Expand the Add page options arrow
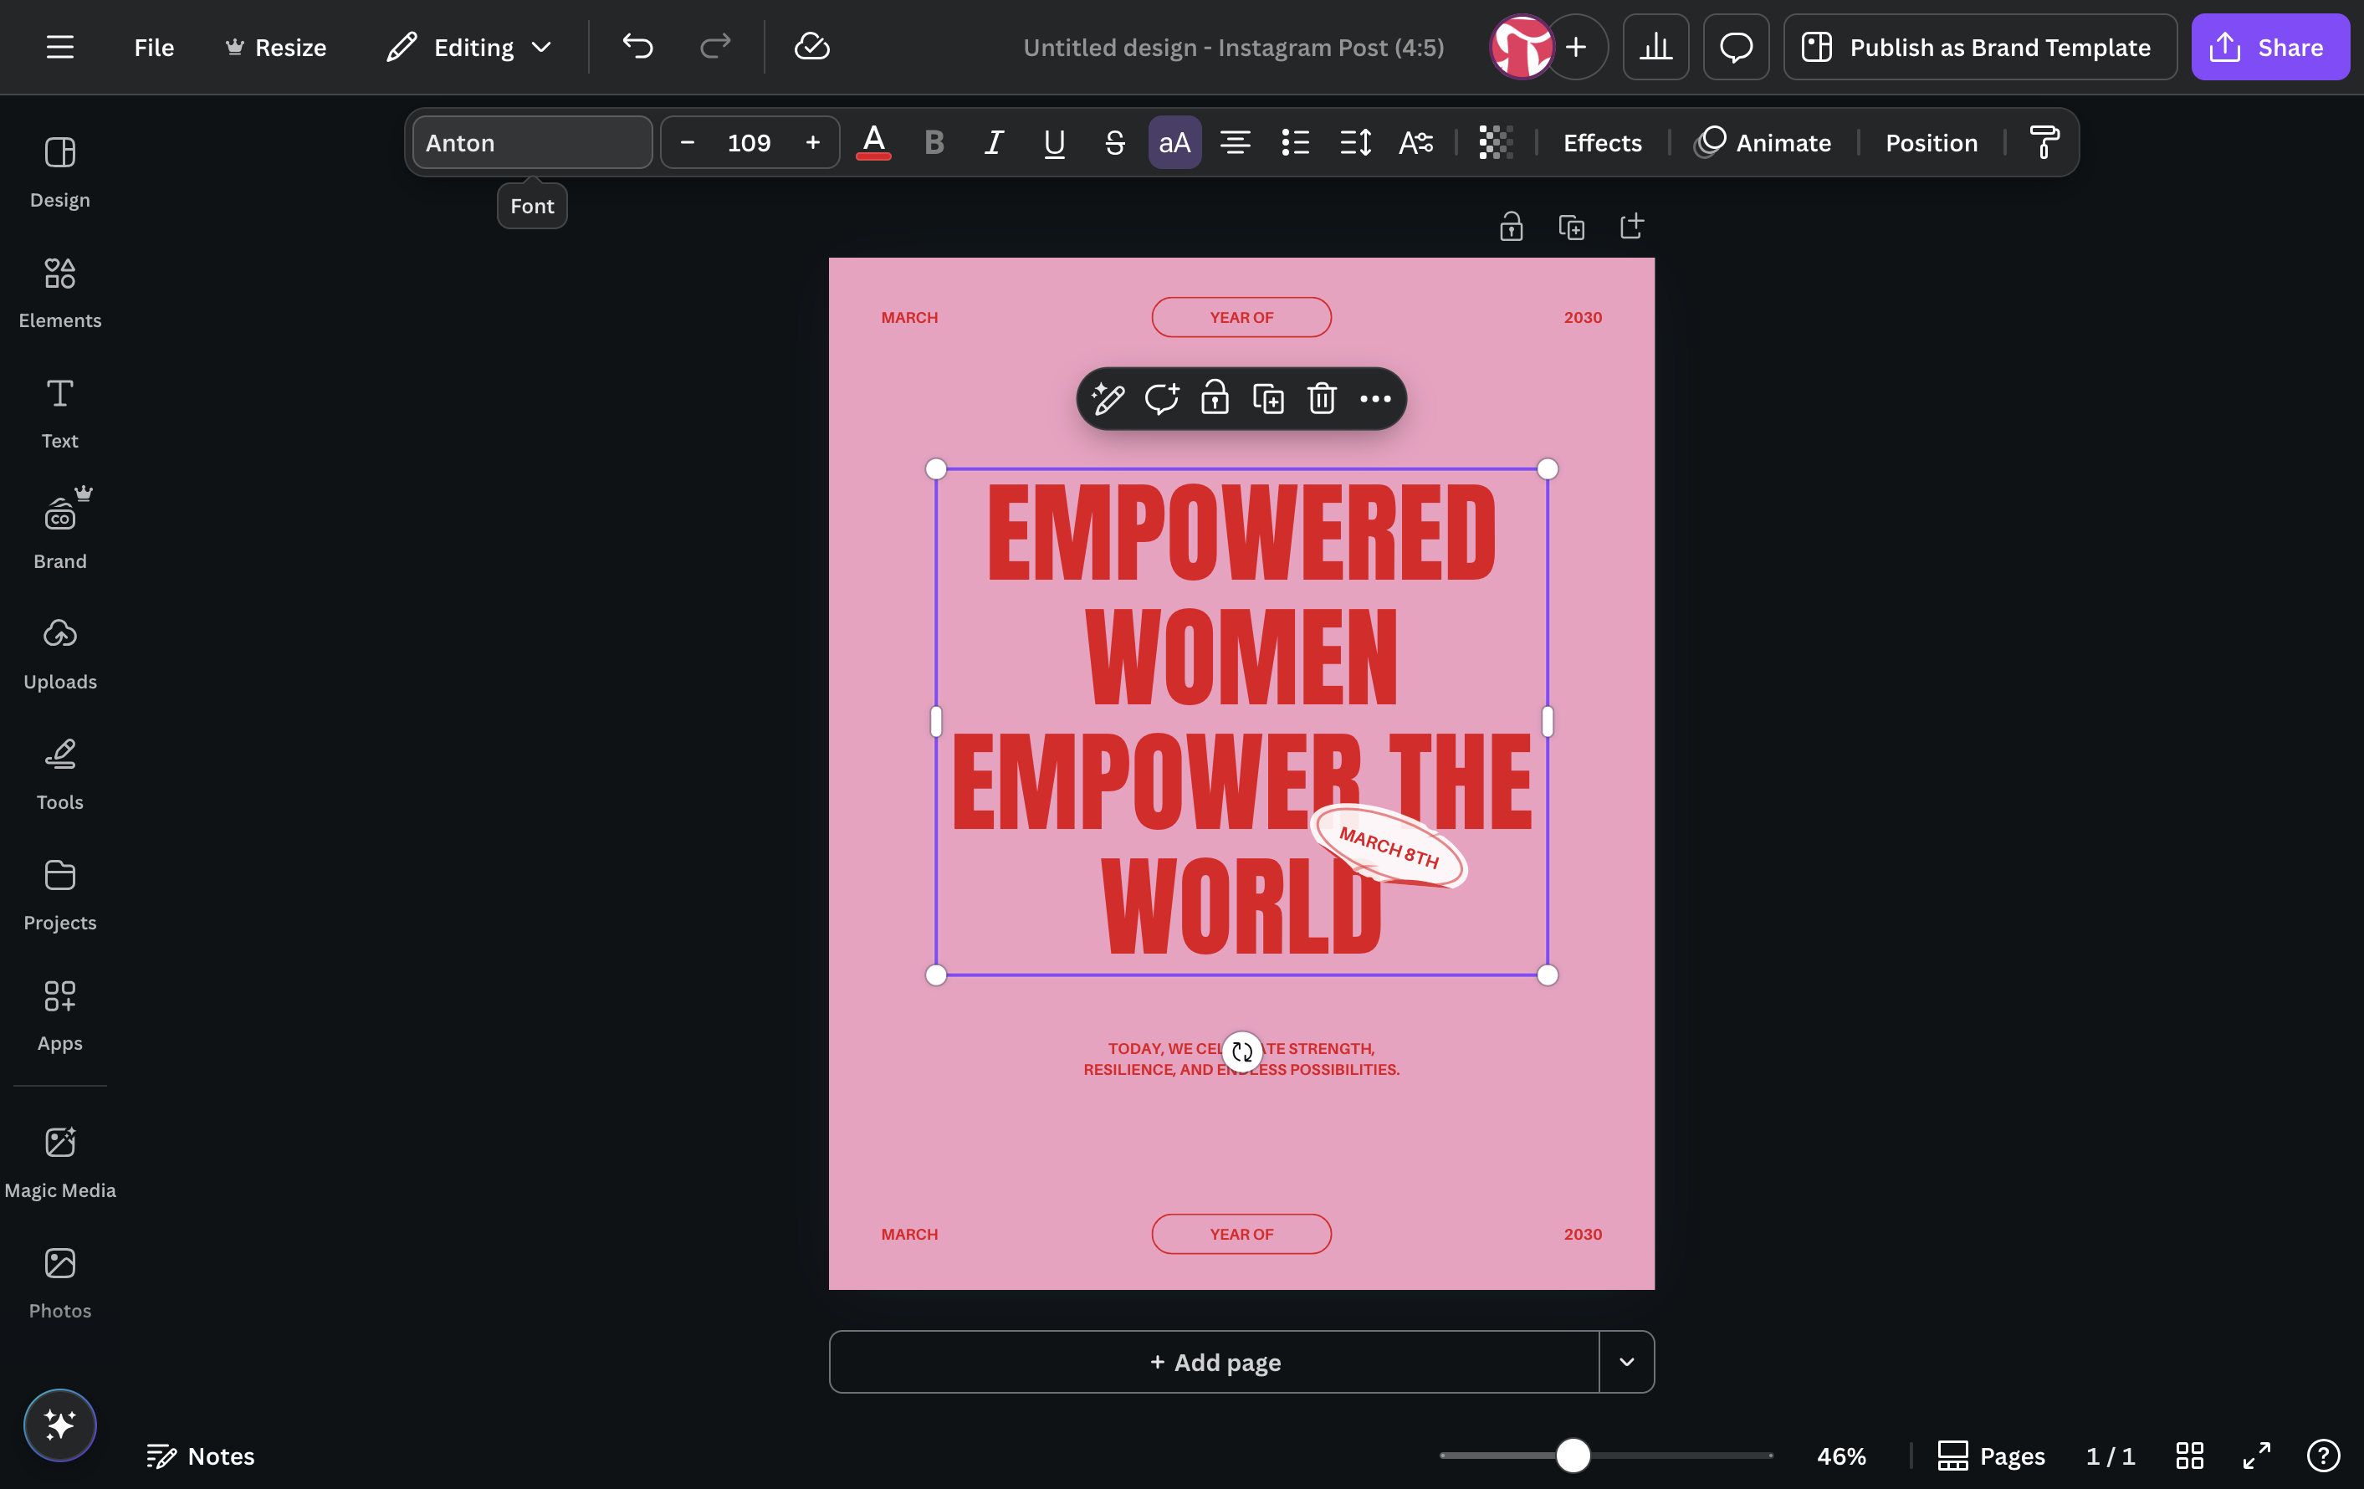Image resolution: width=2364 pixels, height=1489 pixels. 1627,1361
